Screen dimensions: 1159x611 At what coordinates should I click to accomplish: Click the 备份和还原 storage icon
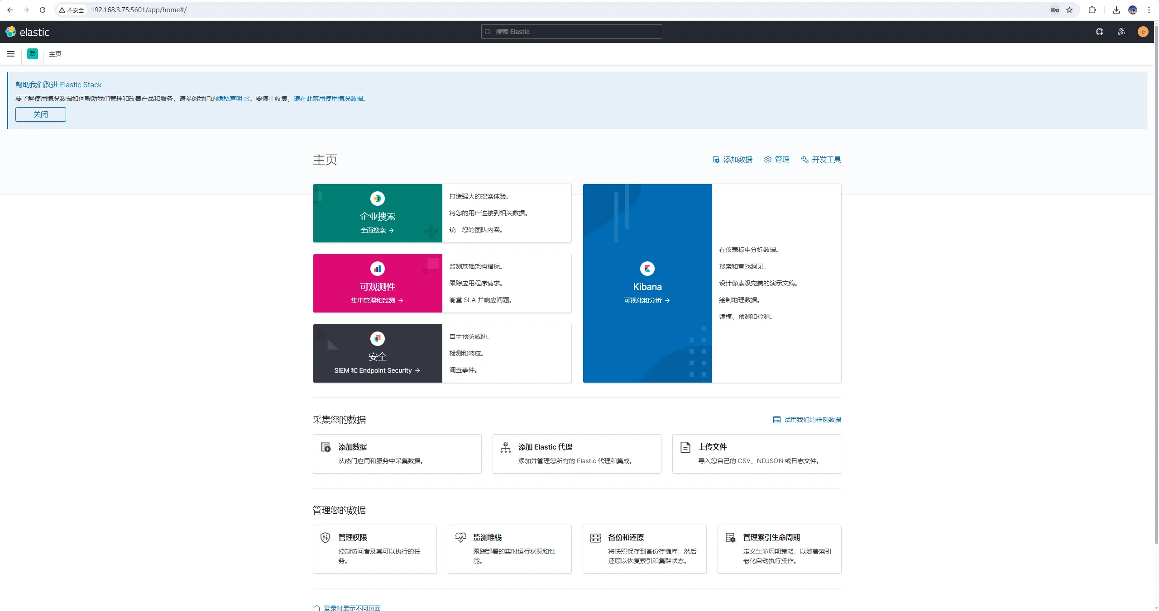596,538
